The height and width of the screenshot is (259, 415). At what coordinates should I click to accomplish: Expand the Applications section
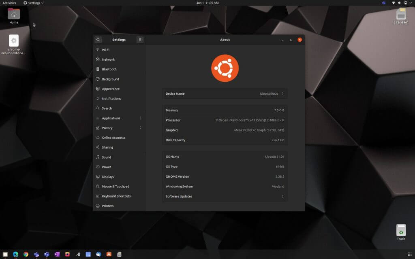[x=112, y=118]
